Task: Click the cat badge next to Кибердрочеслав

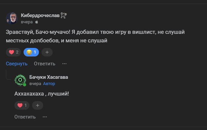Action: (x=64, y=15)
